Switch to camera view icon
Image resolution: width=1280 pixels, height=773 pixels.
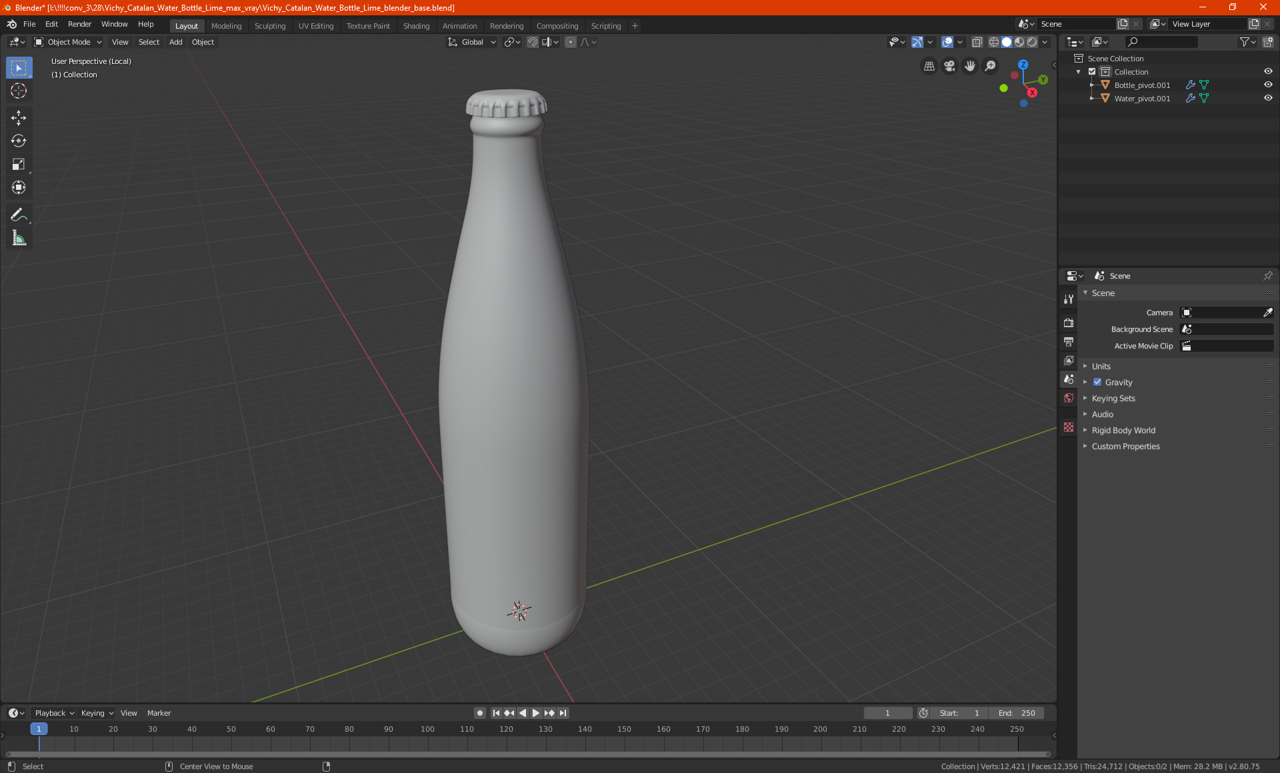[949, 66]
